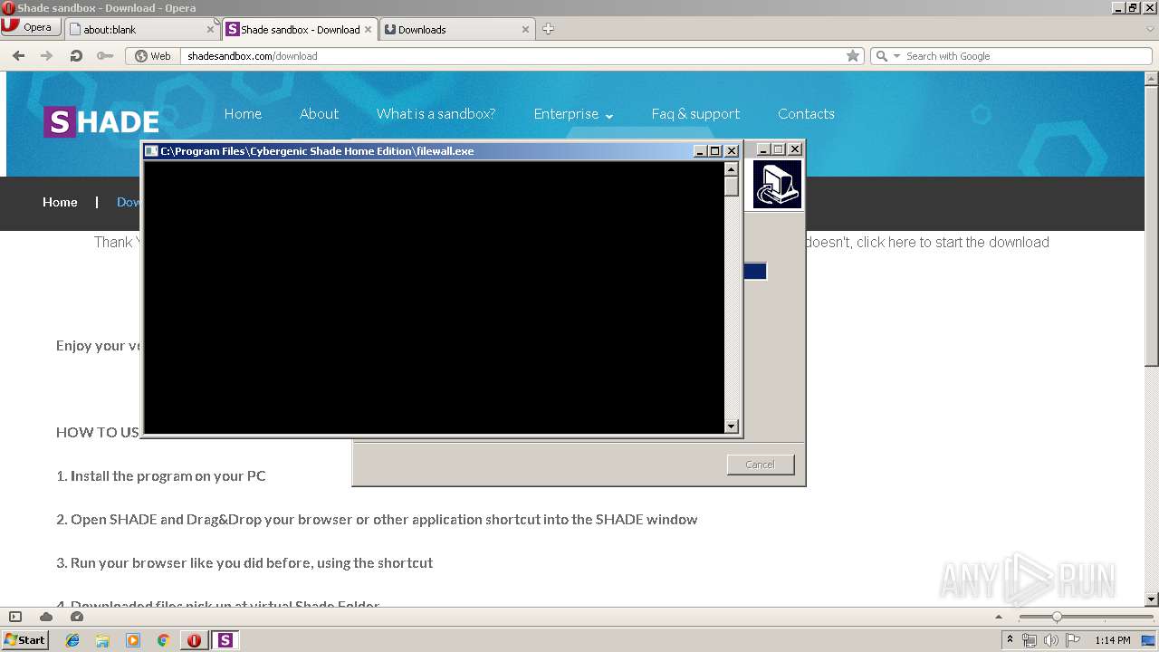
Task: Focus the shadesandbox.com/download address field
Action: pyautogui.click(x=512, y=55)
